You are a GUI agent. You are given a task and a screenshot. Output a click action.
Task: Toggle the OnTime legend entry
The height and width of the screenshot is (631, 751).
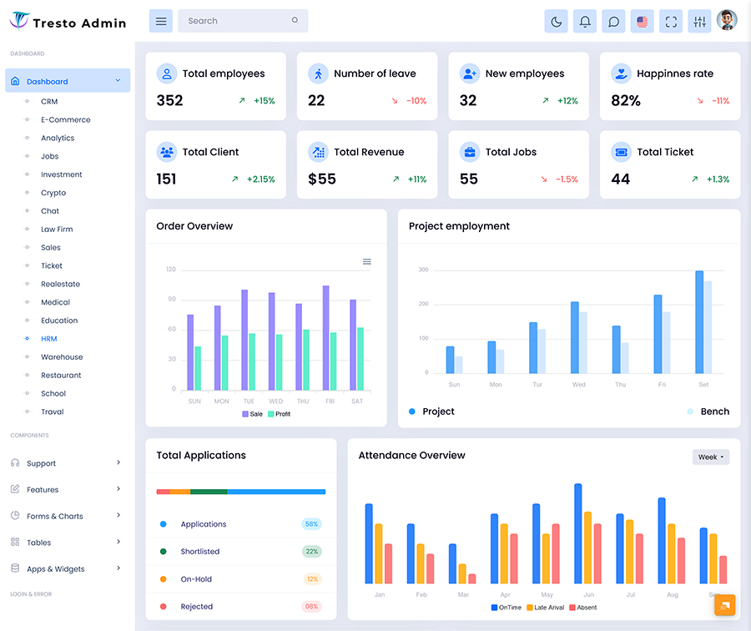[x=507, y=608]
